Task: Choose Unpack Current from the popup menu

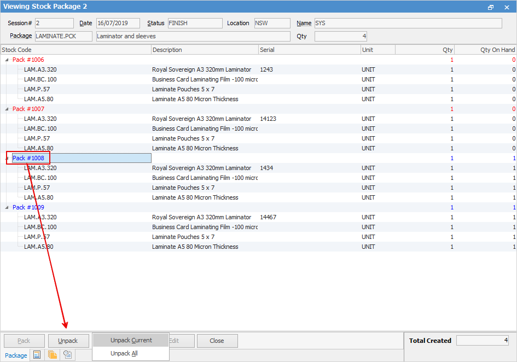Action: 131,340
